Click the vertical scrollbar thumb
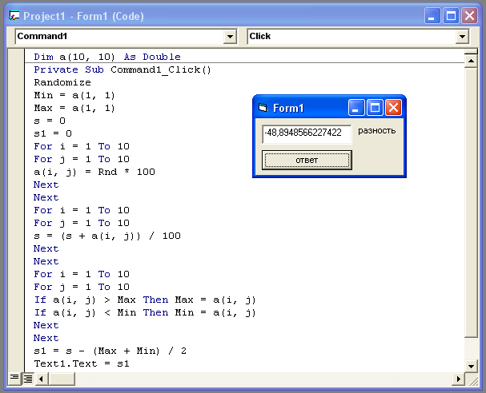The image size is (486, 393). [471, 203]
